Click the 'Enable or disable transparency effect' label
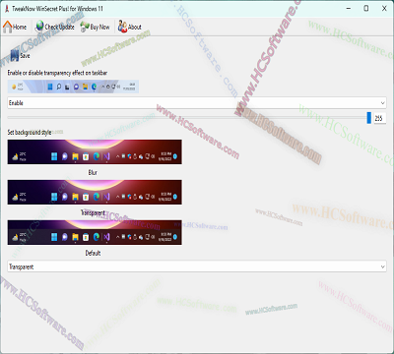Screen dimensions: 394x354 (57, 73)
